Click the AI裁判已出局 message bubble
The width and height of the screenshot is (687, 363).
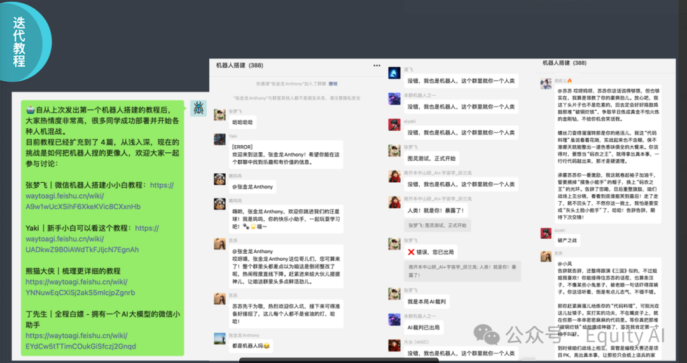[424, 327]
